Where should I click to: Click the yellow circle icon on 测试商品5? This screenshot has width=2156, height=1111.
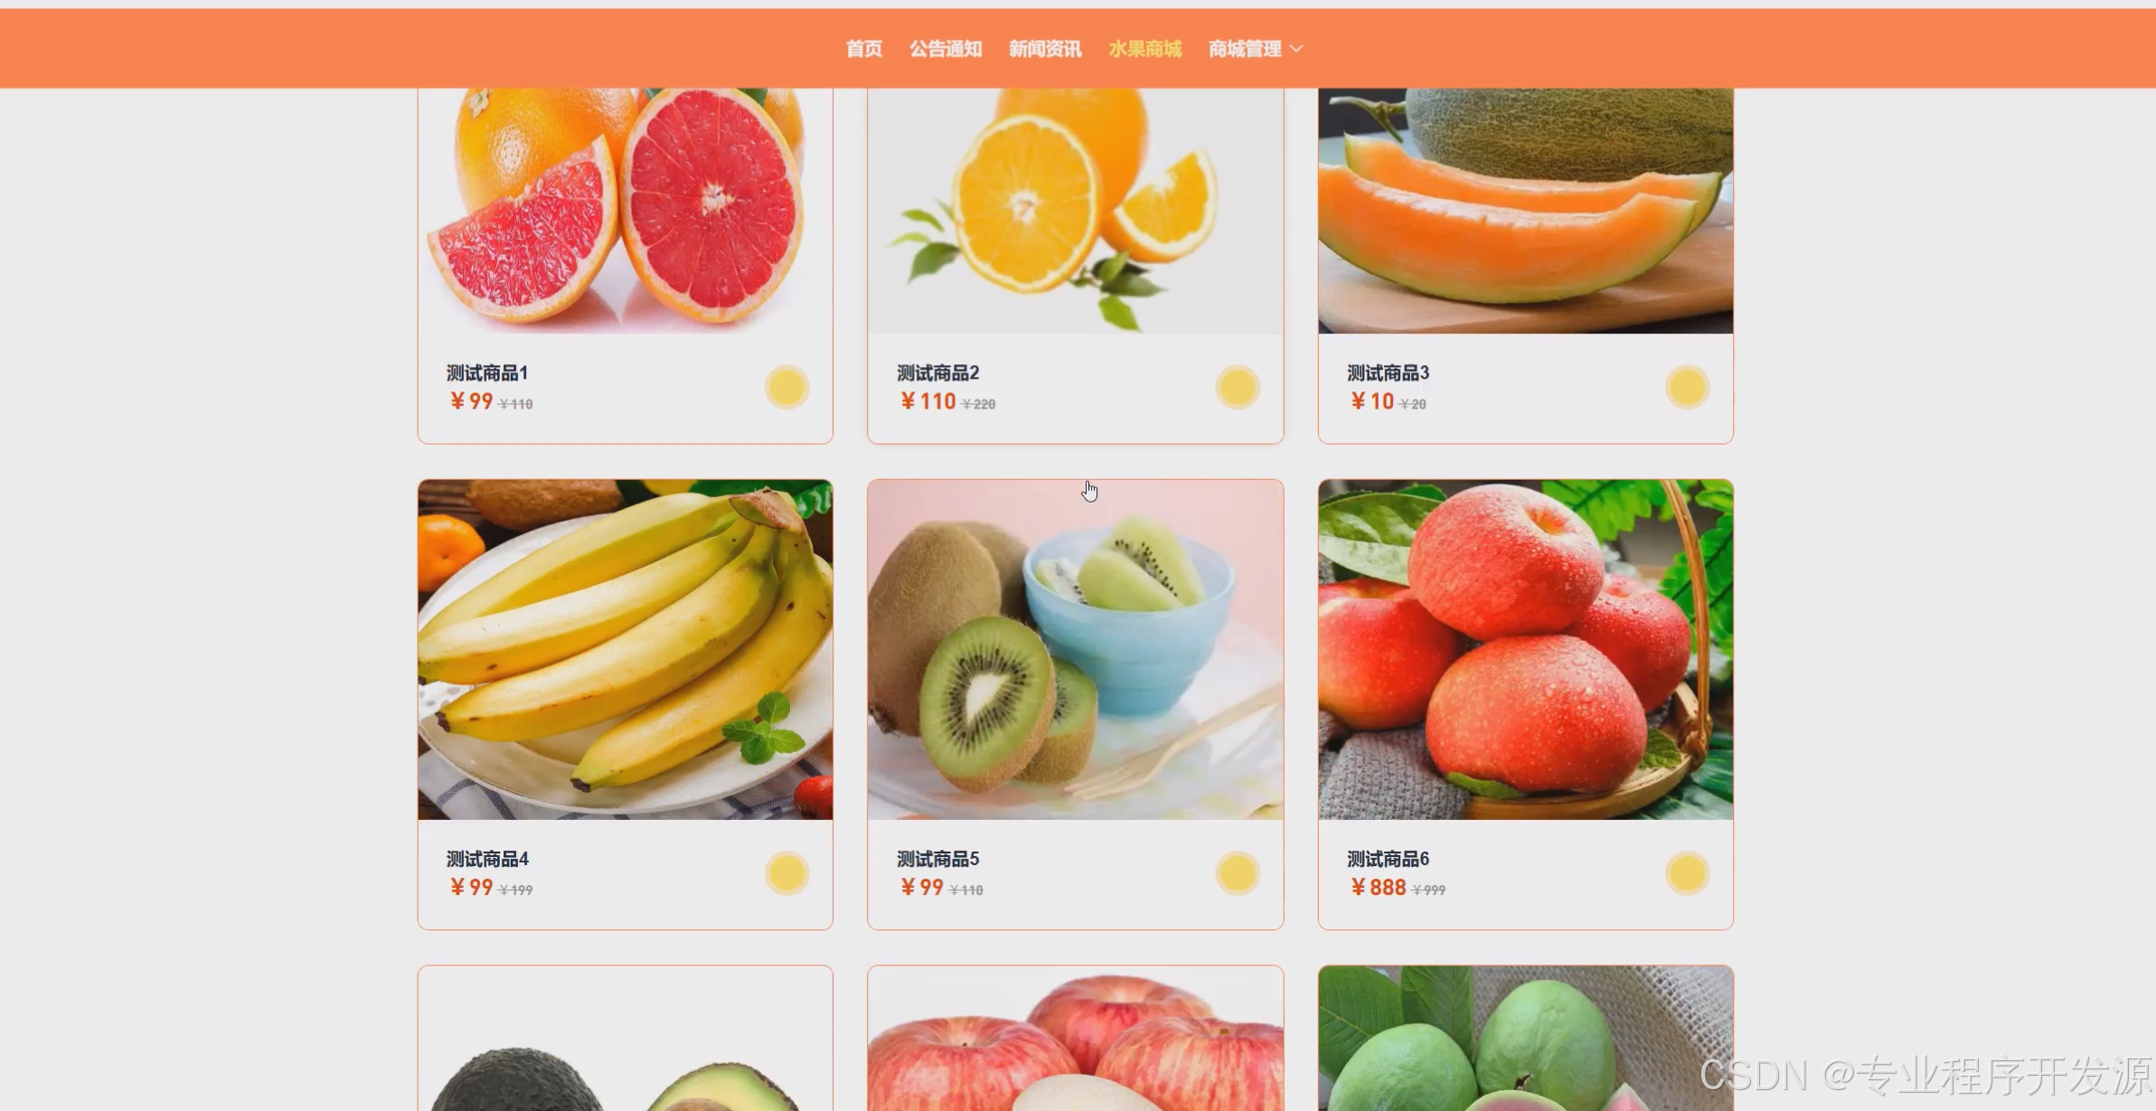click(x=1237, y=873)
